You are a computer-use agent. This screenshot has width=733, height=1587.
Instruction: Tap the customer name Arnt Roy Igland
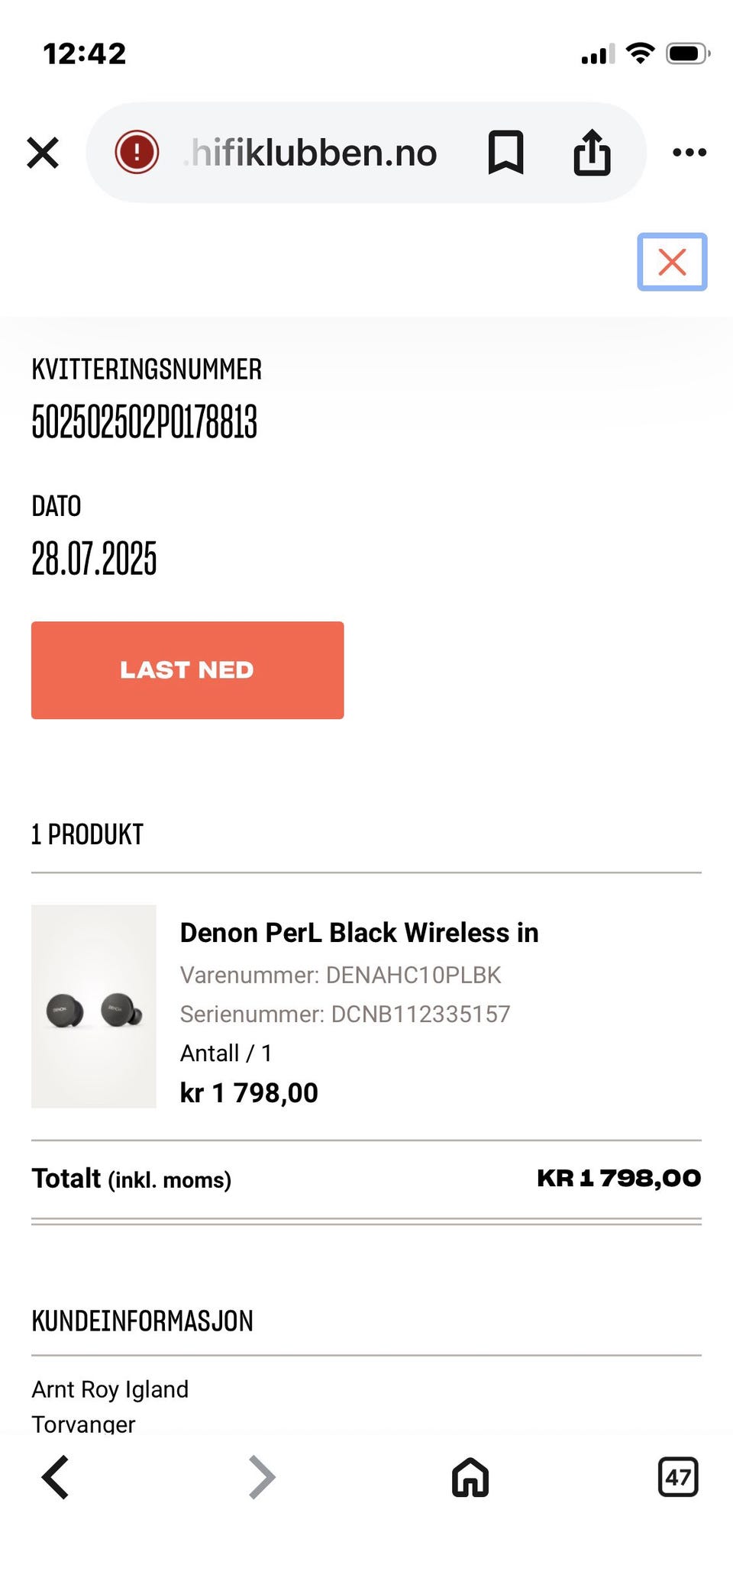[110, 1389]
